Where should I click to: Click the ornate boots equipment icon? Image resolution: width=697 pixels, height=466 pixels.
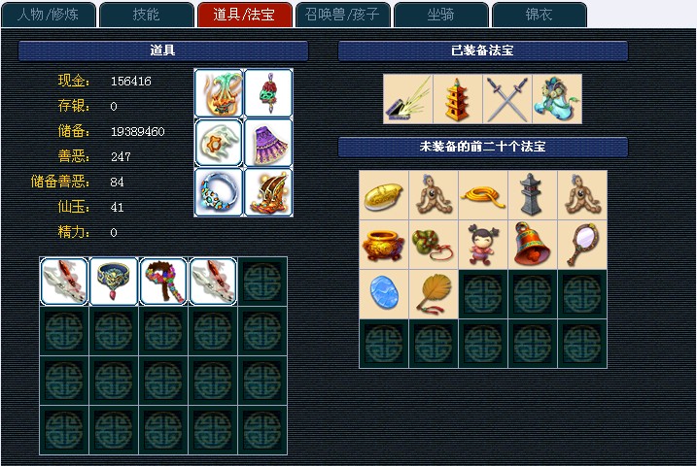point(268,192)
